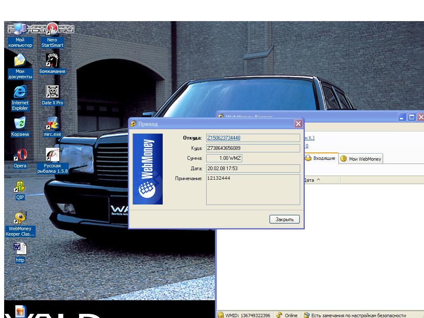Open the QIP messenger desktop icon
This screenshot has height=318, width=424.
[x=20, y=187]
